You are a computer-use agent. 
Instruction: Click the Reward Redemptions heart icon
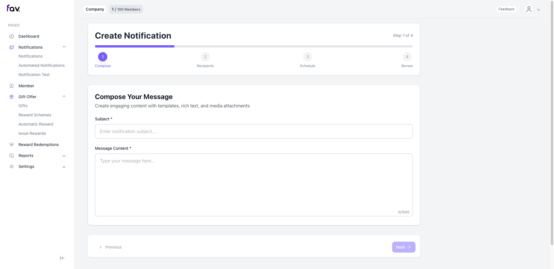(11, 145)
